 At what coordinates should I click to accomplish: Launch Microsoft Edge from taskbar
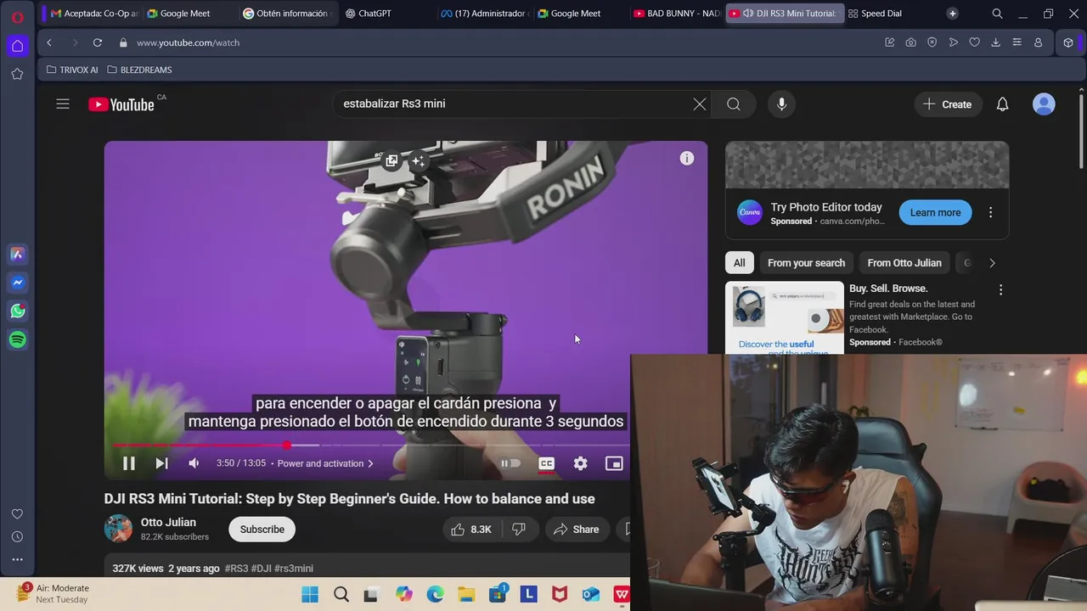436,594
